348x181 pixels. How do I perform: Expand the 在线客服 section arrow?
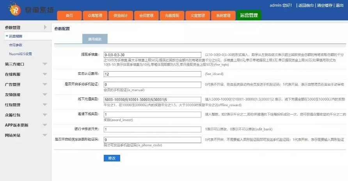click(45, 74)
